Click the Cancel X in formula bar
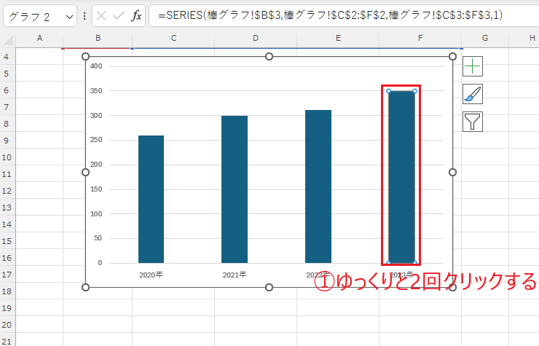Screen dimensions: 539x346 101,15
